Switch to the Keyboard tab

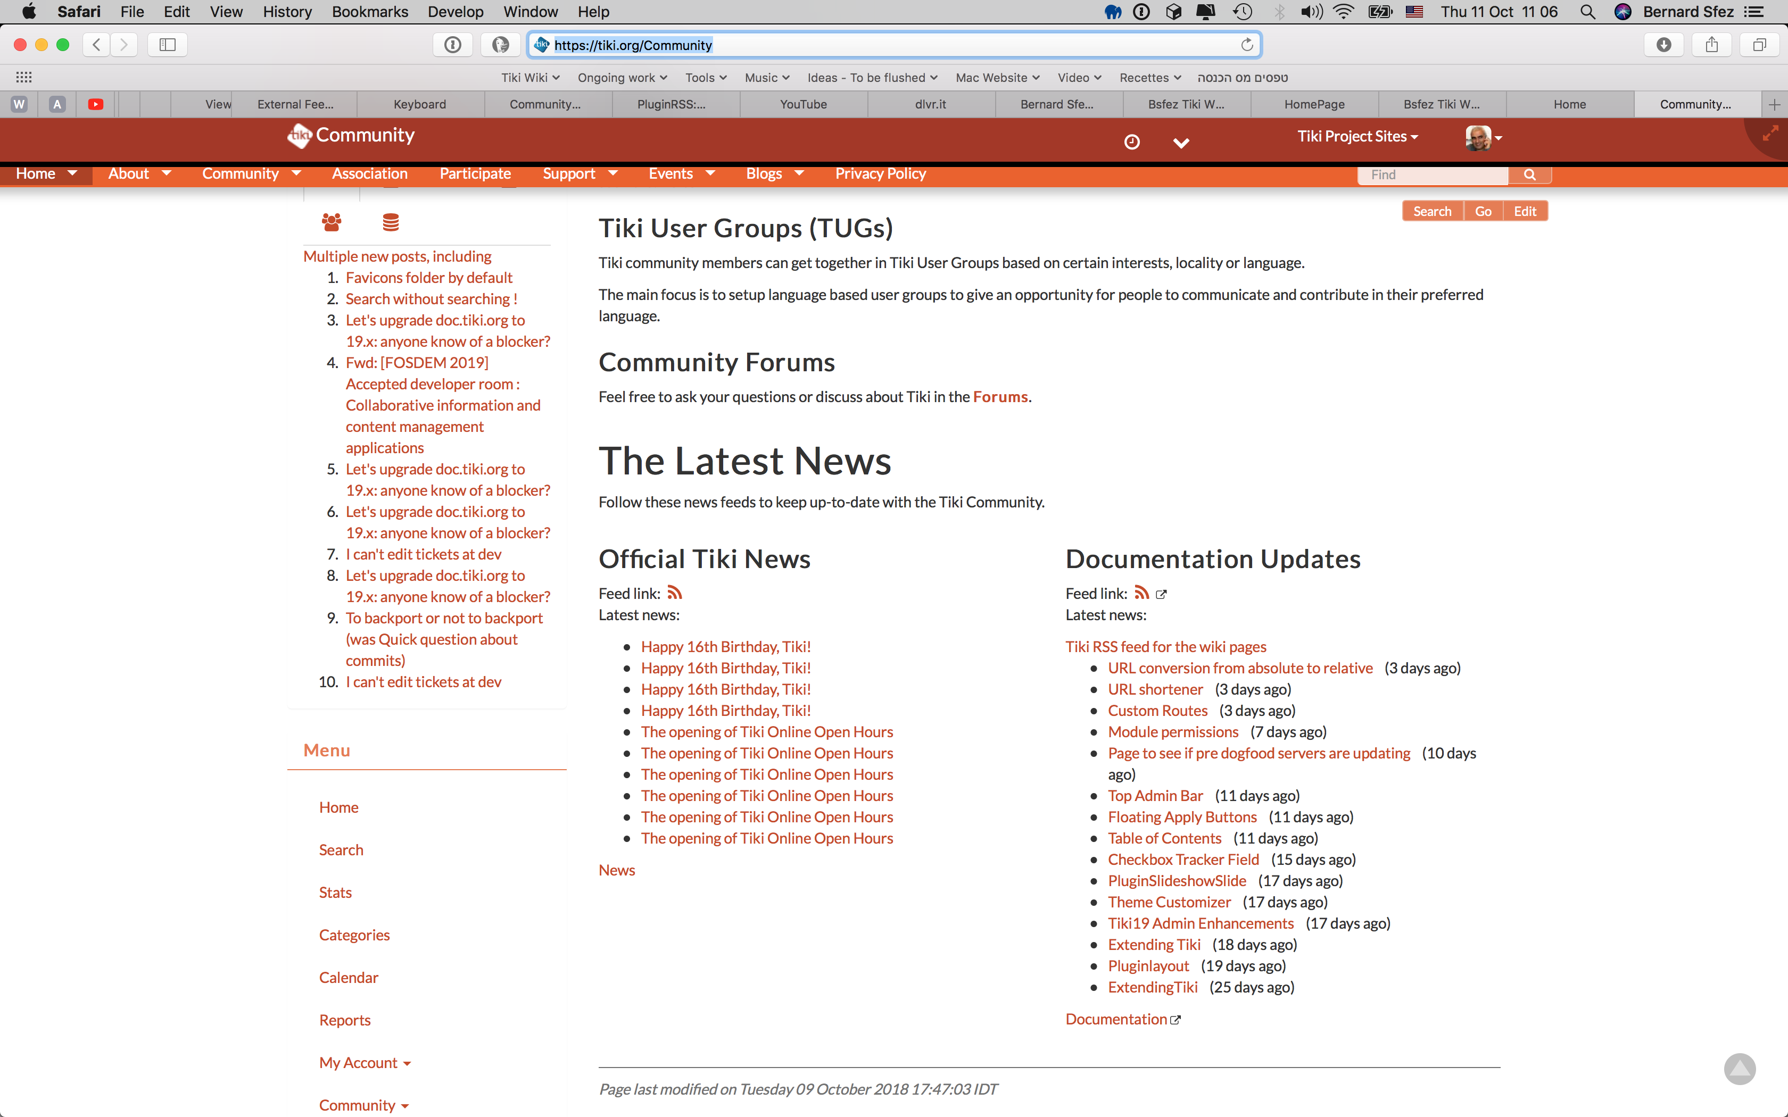420,104
